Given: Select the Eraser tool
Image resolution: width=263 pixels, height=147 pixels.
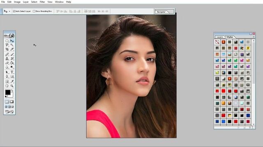Looking at the screenshot, I should [7, 63].
